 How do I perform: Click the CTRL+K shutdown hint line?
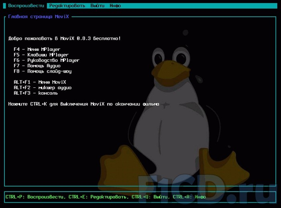pyautogui.click(x=83, y=104)
